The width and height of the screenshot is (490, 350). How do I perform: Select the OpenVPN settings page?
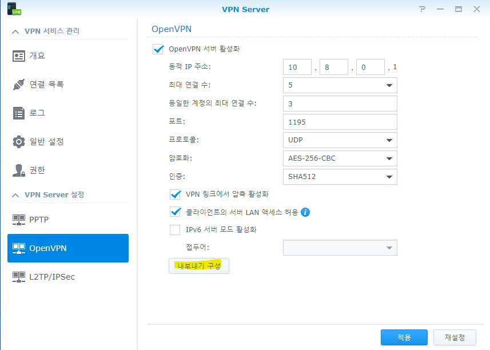point(68,248)
